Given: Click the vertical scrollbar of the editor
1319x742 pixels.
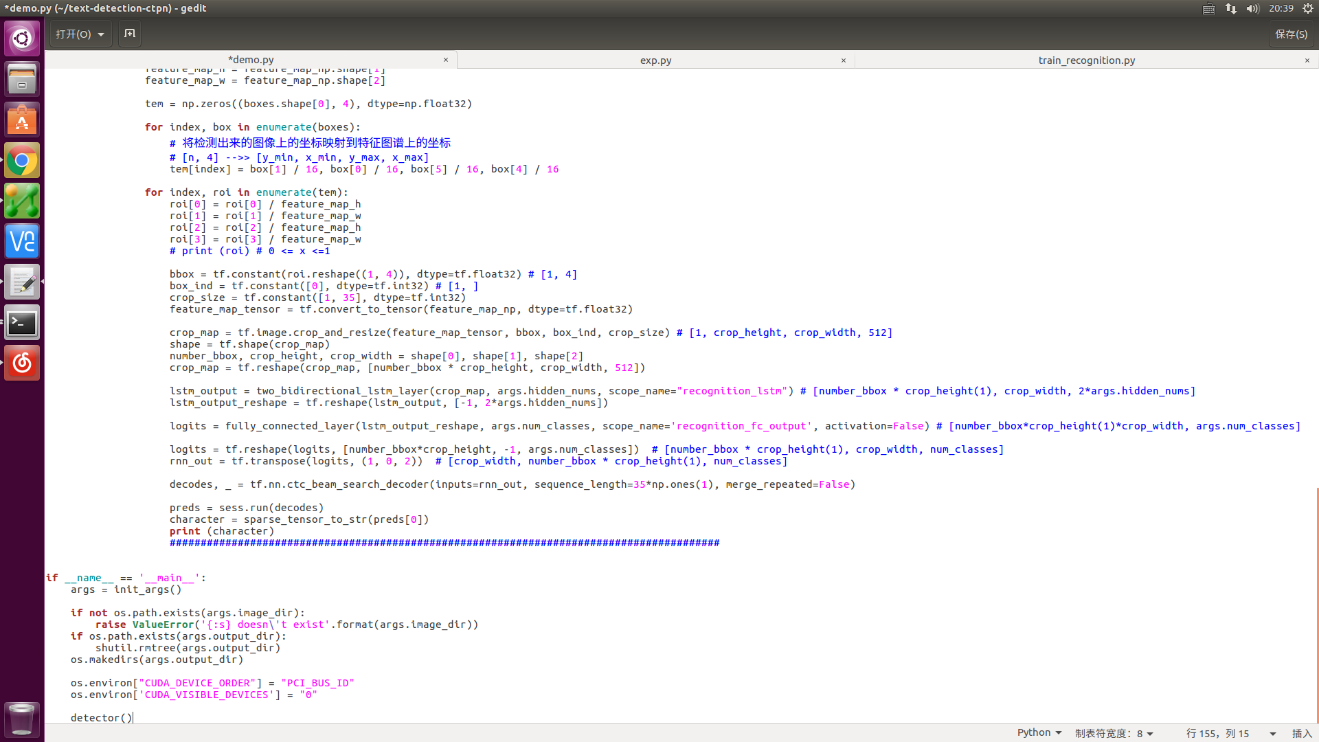Looking at the screenshot, I should pos(1316,605).
